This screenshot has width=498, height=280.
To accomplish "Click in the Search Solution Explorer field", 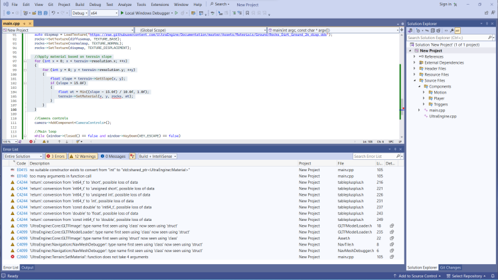I will pos(448,37).
